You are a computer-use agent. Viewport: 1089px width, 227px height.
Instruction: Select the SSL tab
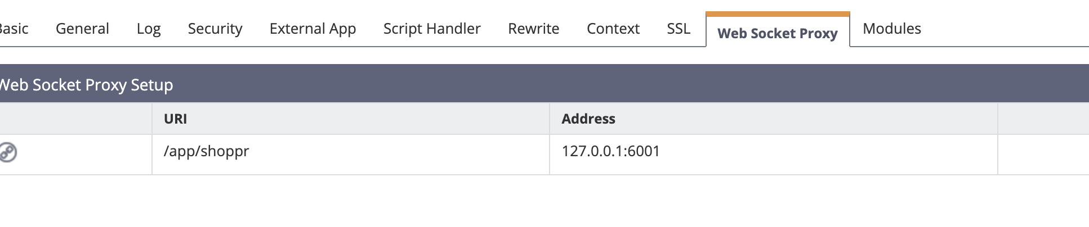pyautogui.click(x=679, y=29)
